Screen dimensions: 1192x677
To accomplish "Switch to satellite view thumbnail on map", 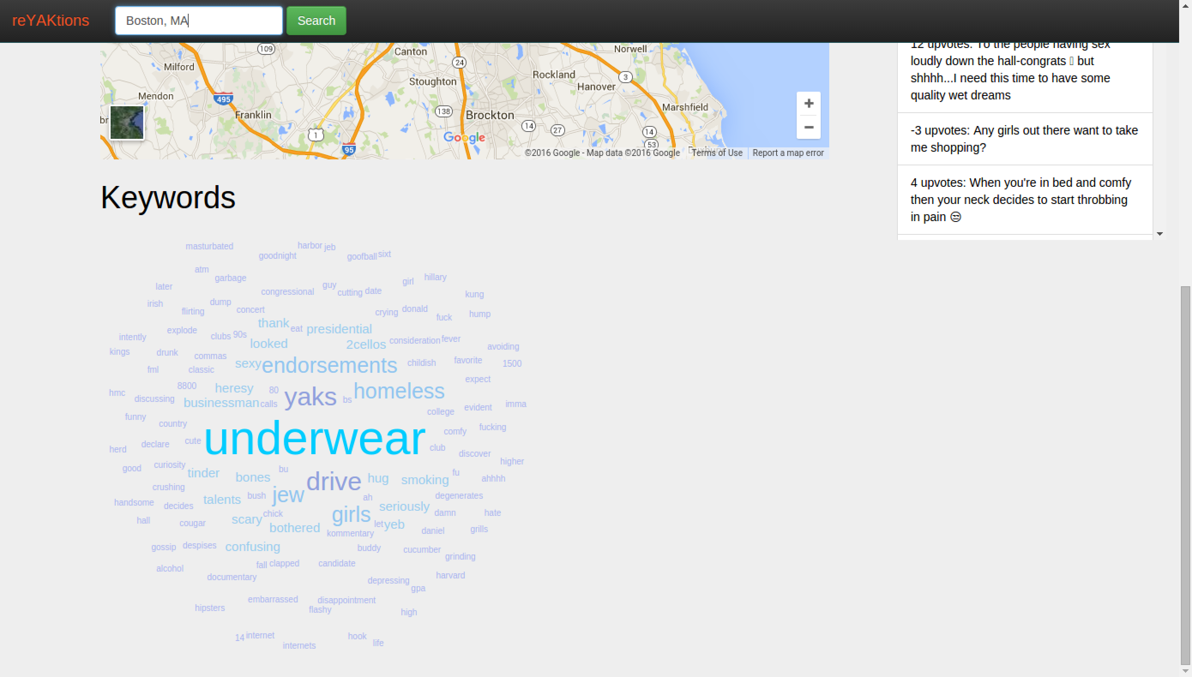I will tap(127, 123).
